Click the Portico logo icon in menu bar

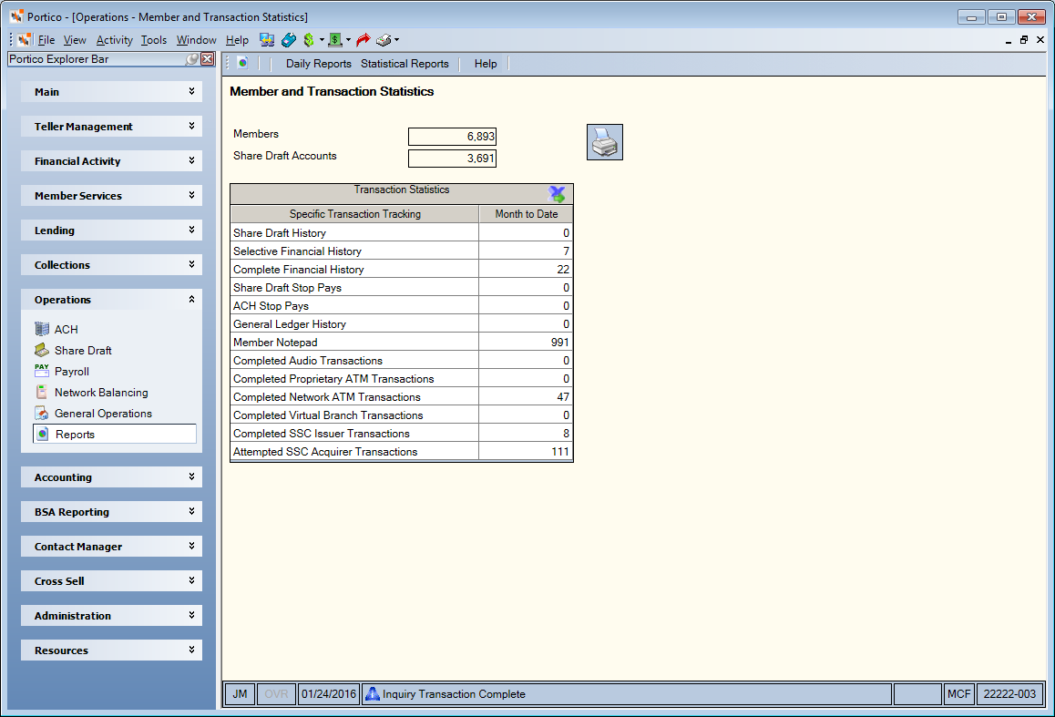(x=25, y=40)
